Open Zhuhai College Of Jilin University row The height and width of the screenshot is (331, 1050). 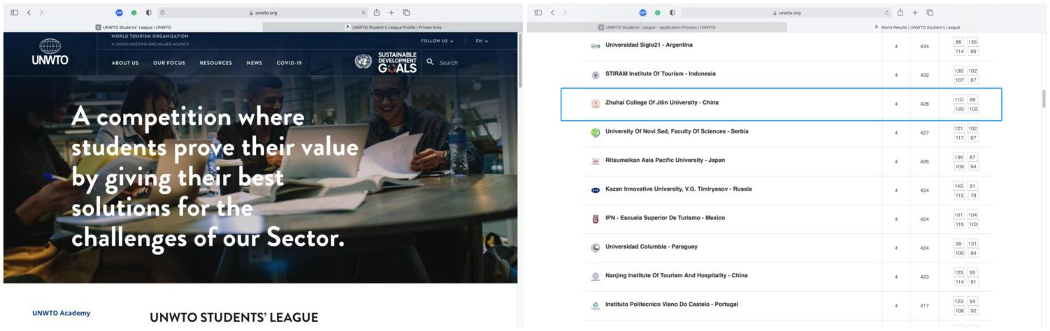click(781, 104)
